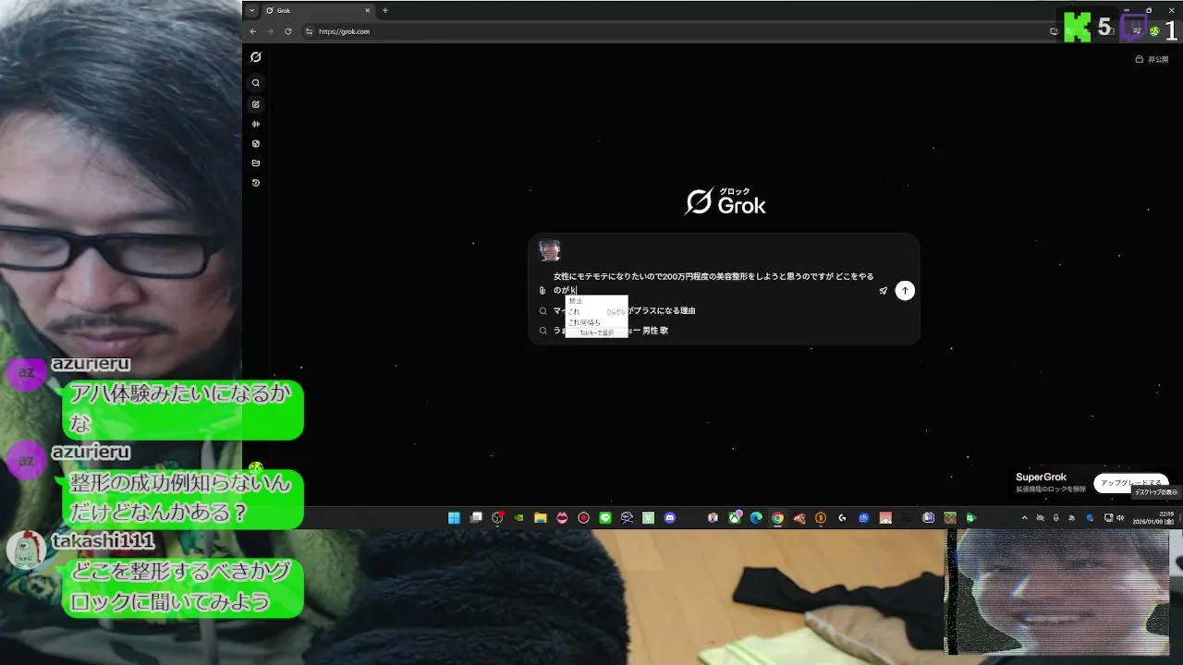Image resolution: width=1183 pixels, height=665 pixels.
Task: Reload the grok.com page
Action: (288, 31)
